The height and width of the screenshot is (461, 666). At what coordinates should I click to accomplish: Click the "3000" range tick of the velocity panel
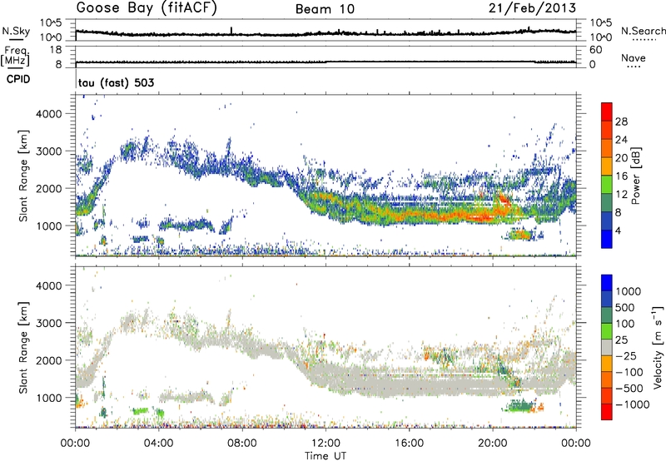48,323
